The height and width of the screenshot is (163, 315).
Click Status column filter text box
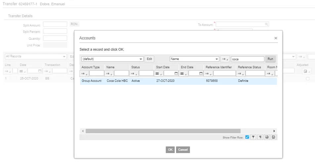[x=146, y=73]
